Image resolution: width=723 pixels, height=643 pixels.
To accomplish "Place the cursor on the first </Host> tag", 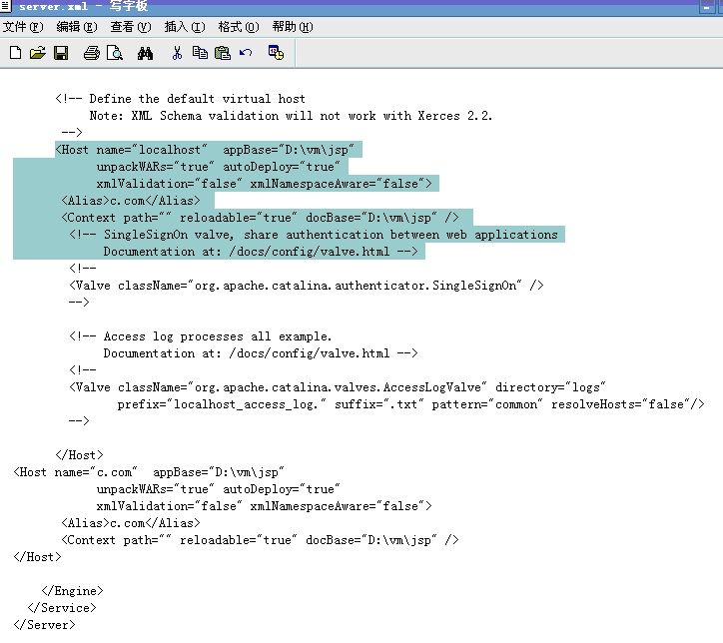I will tap(79, 455).
